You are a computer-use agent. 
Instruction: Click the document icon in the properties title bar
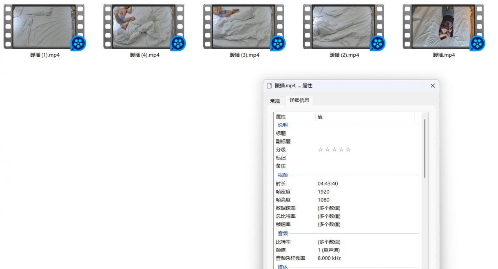pos(269,86)
